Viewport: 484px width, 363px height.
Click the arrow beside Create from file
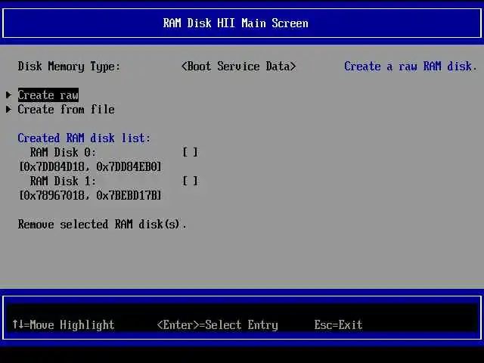[8, 109]
